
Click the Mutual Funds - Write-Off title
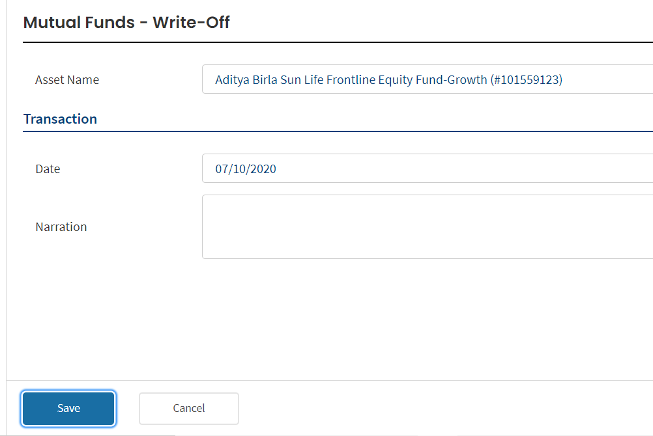click(x=126, y=23)
